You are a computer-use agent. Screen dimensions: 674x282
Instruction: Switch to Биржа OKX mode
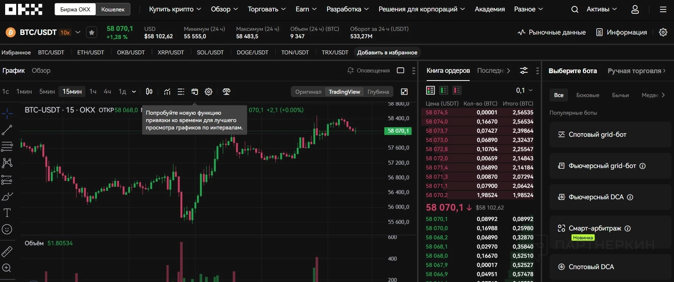coord(75,9)
